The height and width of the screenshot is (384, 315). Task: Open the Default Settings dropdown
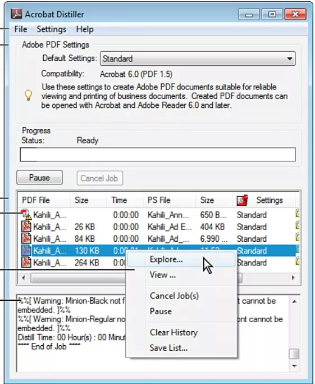point(198,58)
